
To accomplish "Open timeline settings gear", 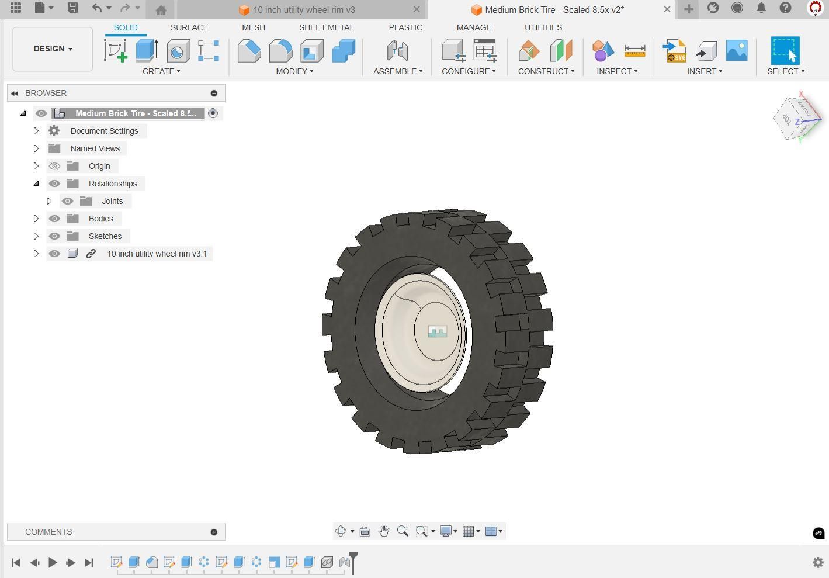I will pos(818,562).
